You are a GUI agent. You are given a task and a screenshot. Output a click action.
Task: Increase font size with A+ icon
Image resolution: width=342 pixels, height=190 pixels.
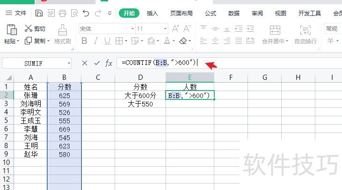click(x=175, y=28)
